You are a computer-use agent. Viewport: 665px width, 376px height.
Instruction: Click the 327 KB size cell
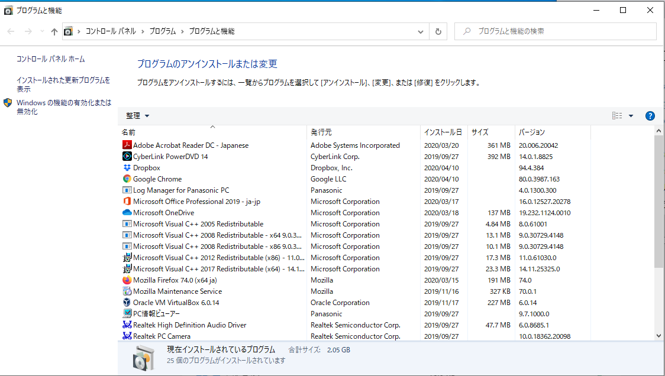coord(500,291)
